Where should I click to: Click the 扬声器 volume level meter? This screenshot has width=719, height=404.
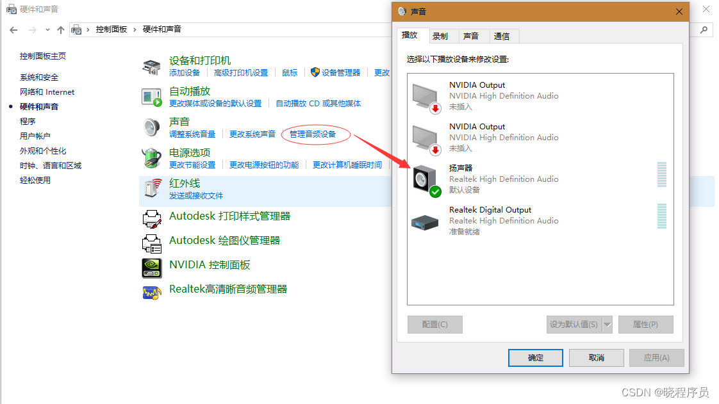662,175
